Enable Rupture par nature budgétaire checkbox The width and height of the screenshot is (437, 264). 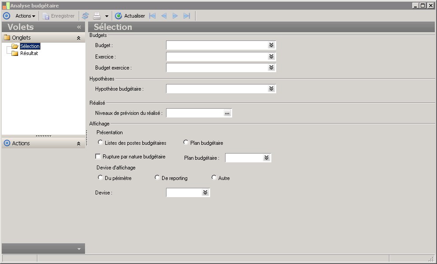pyautogui.click(x=98, y=157)
